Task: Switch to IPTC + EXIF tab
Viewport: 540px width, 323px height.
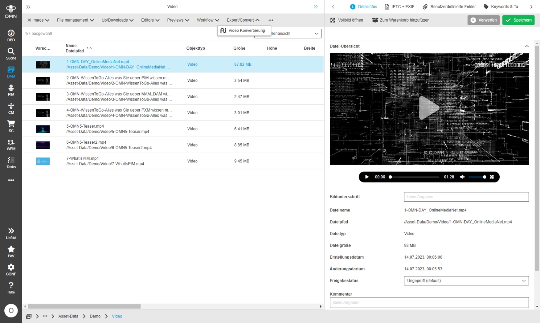Action: click(399, 7)
